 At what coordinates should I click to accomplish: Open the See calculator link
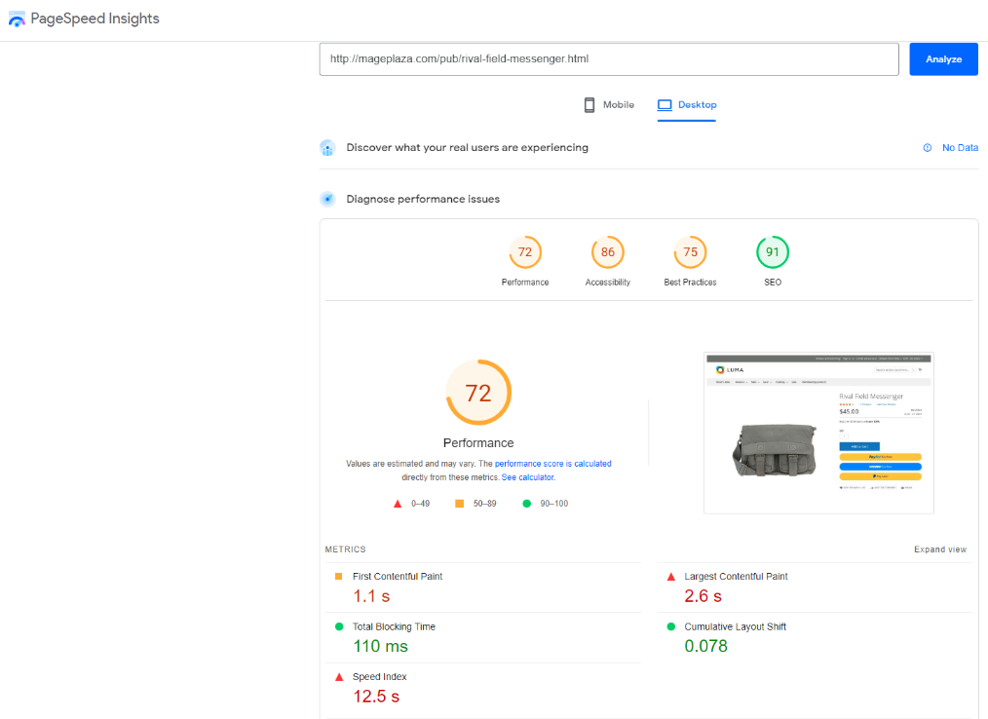(528, 477)
